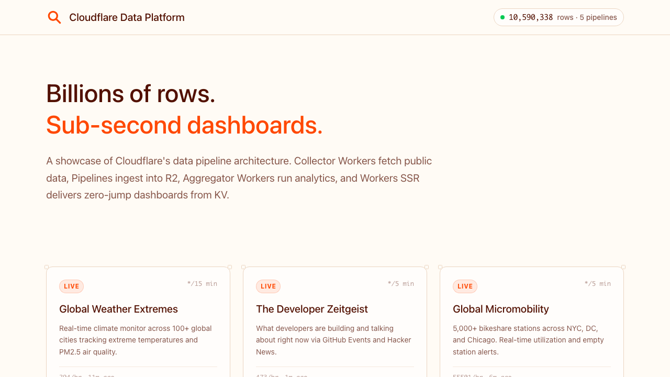Click the data pipeline architecture intro paragraph
Viewport: 670px width, 377px height.
tap(239, 178)
